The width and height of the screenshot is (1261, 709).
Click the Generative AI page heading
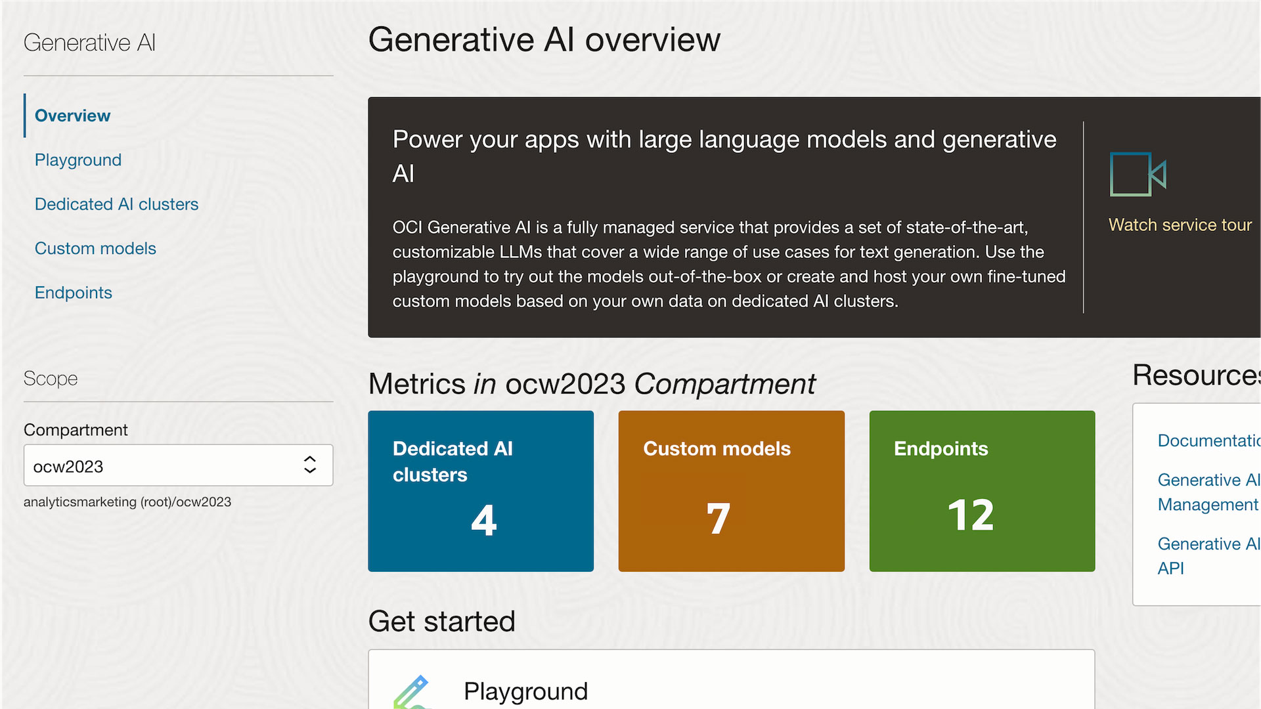click(90, 42)
